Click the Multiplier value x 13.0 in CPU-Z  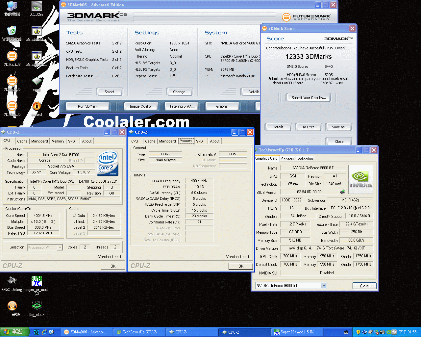click(x=43, y=221)
